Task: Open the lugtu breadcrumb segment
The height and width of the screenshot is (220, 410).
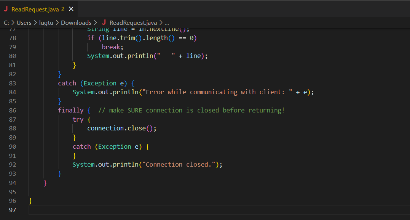Action: 46,23
